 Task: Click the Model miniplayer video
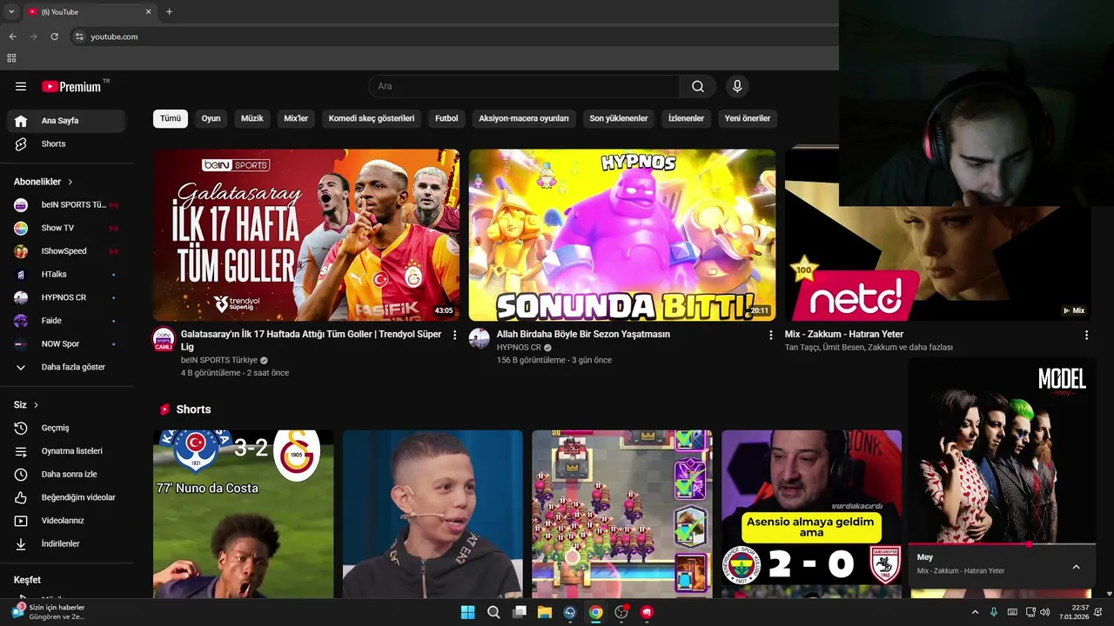(1002, 450)
